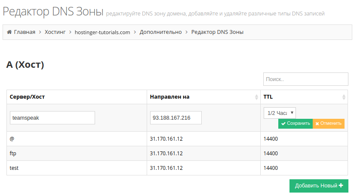This screenshot has width=354, height=196.
Task: Click the home icon in the breadcrumb
Action: click(x=9, y=32)
